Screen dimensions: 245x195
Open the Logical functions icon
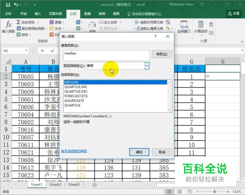pyautogui.click(x=52, y=22)
